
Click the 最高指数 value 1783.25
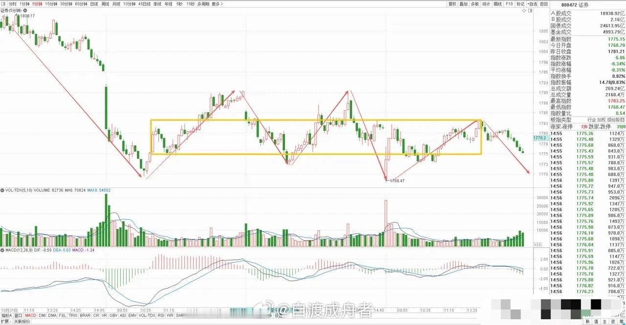[x=616, y=101]
